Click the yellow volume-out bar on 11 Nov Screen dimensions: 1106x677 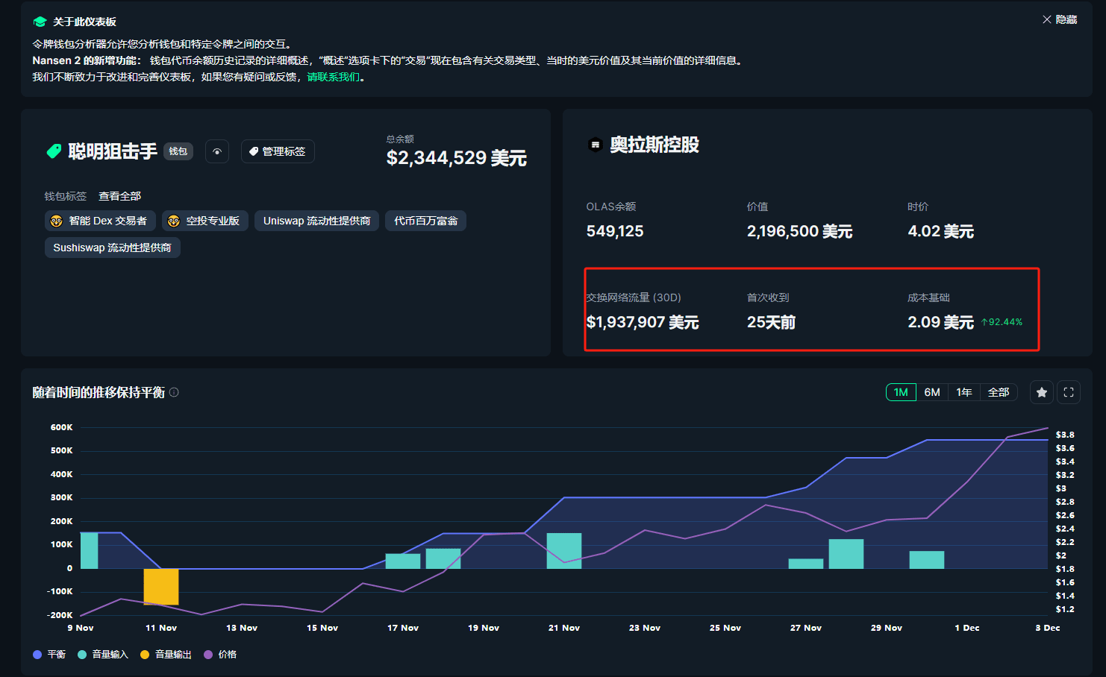[161, 587]
